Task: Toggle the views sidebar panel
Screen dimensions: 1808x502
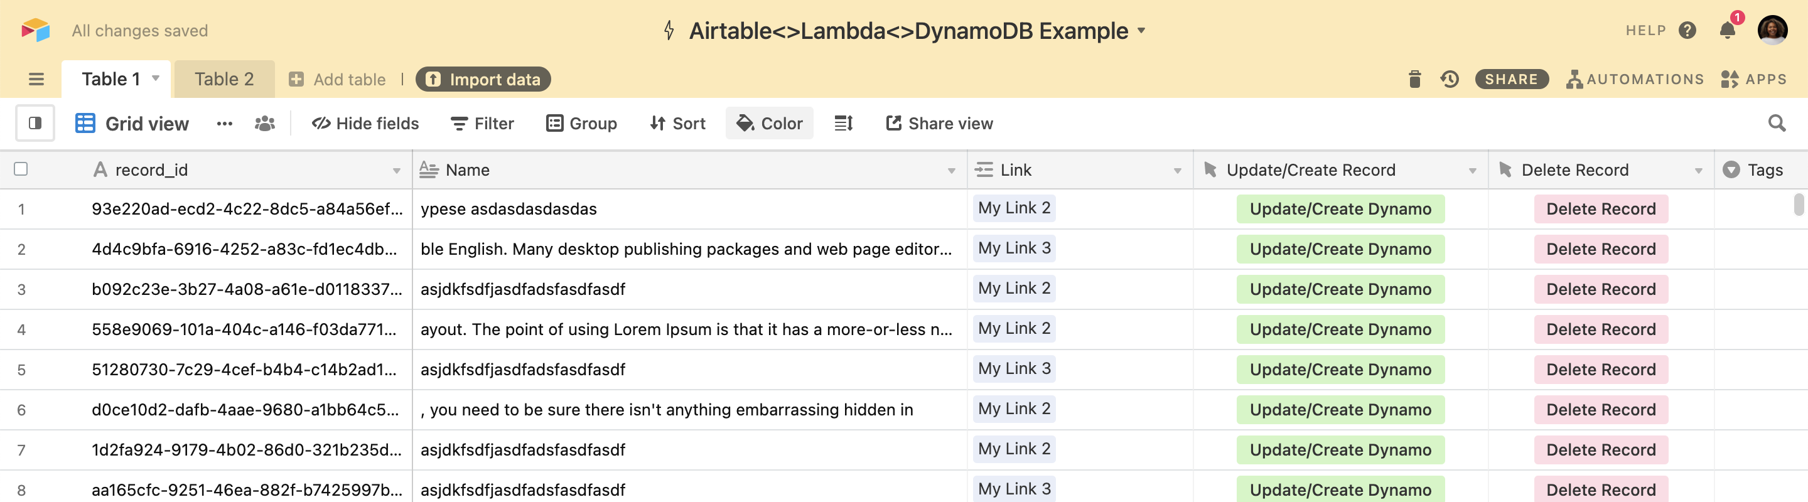Action: click(x=35, y=124)
